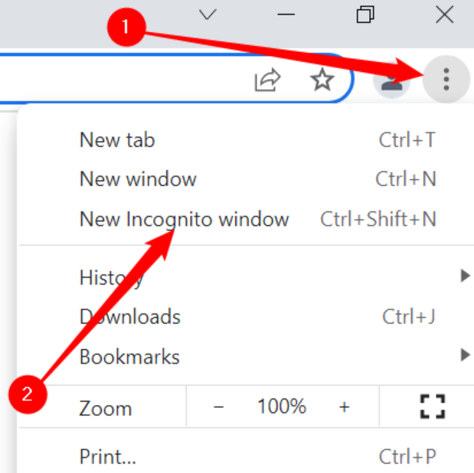Choose New window from menu

pyautogui.click(x=138, y=179)
